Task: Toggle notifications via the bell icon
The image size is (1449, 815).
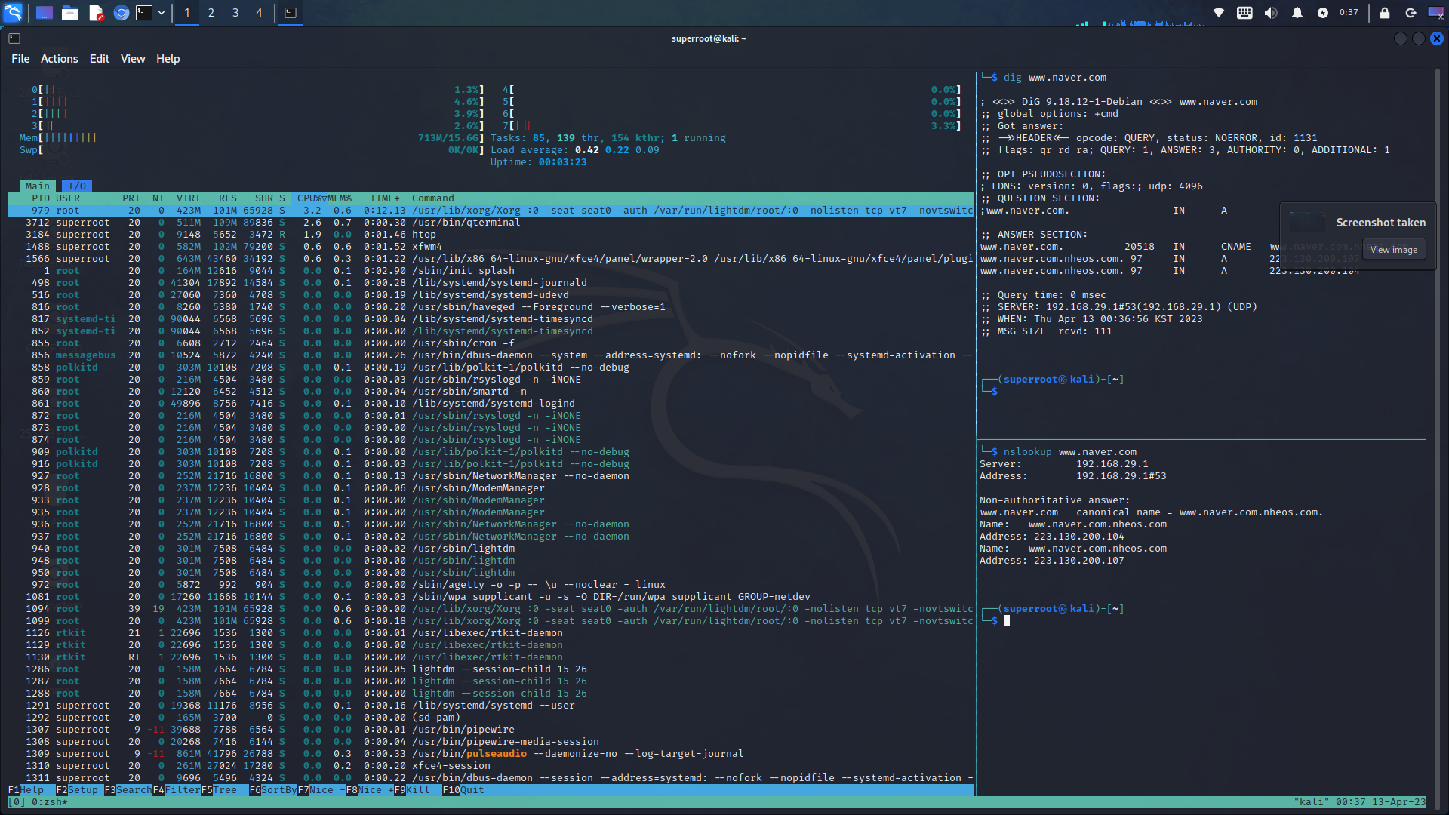Action: 1298,12
